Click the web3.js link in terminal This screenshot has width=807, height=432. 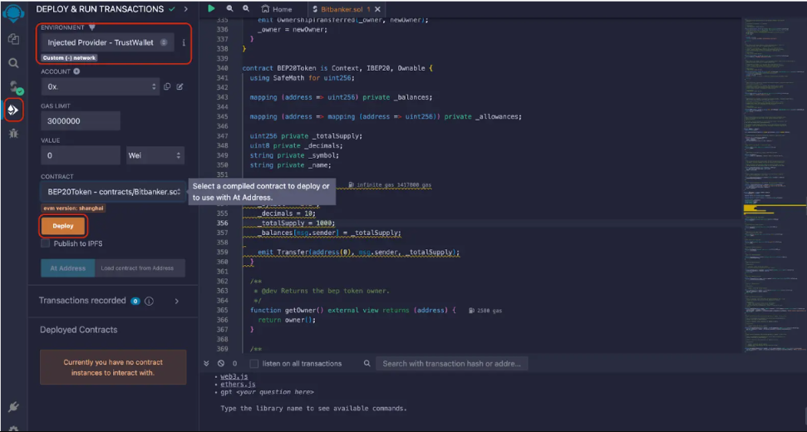234,376
